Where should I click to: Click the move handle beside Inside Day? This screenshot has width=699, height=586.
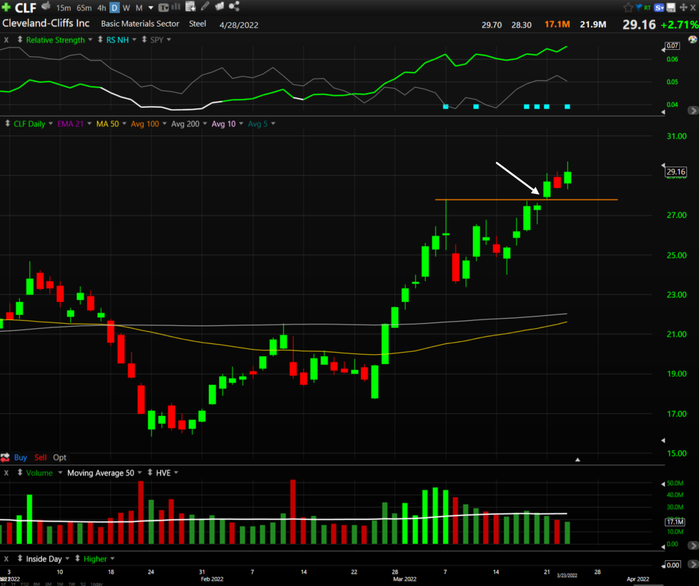coord(20,558)
